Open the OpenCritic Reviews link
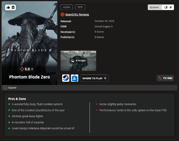Viewport: 179px width, 141px height. [x=77, y=15]
